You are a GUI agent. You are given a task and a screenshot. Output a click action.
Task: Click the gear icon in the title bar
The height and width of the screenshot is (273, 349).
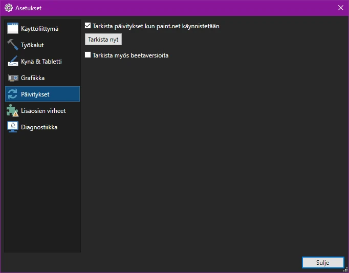pyautogui.click(x=8, y=8)
